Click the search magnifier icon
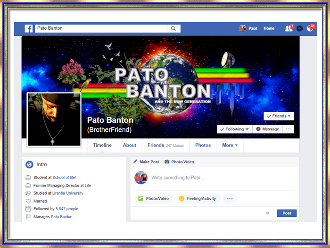The image size is (330, 248). (174, 28)
